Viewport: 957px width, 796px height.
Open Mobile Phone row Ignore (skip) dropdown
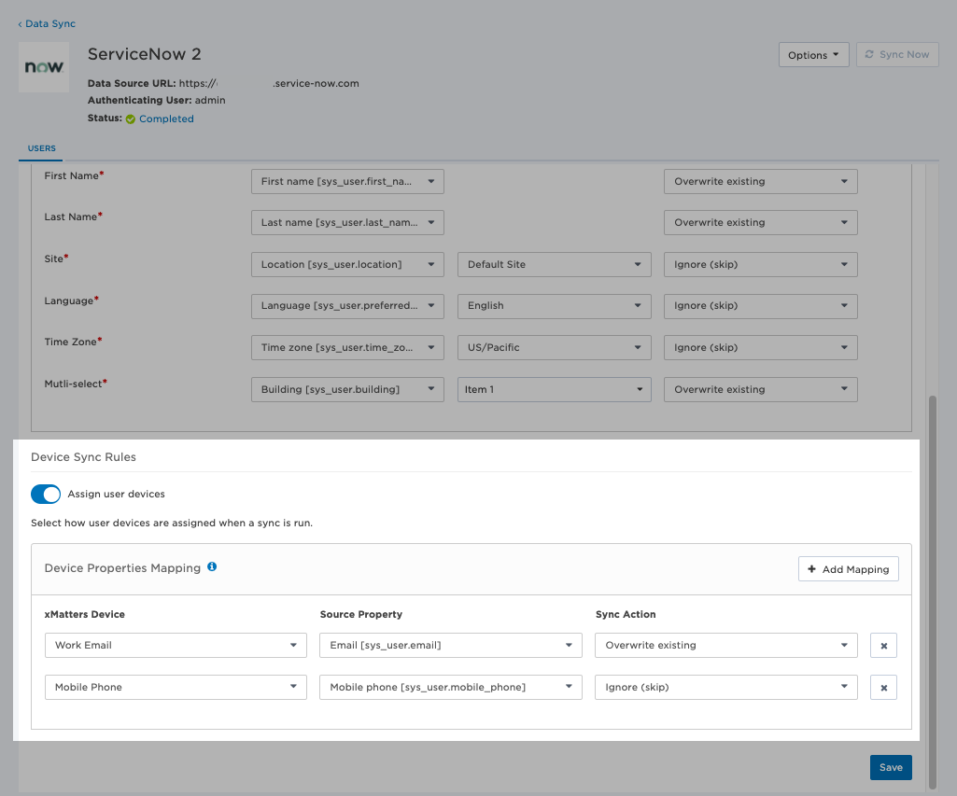pyautogui.click(x=726, y=688)
